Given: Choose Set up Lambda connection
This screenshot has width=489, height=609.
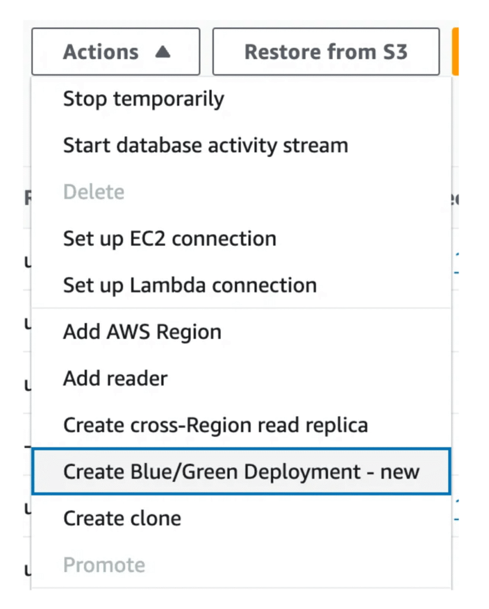Looking at the screenshot, I should 190,285.
